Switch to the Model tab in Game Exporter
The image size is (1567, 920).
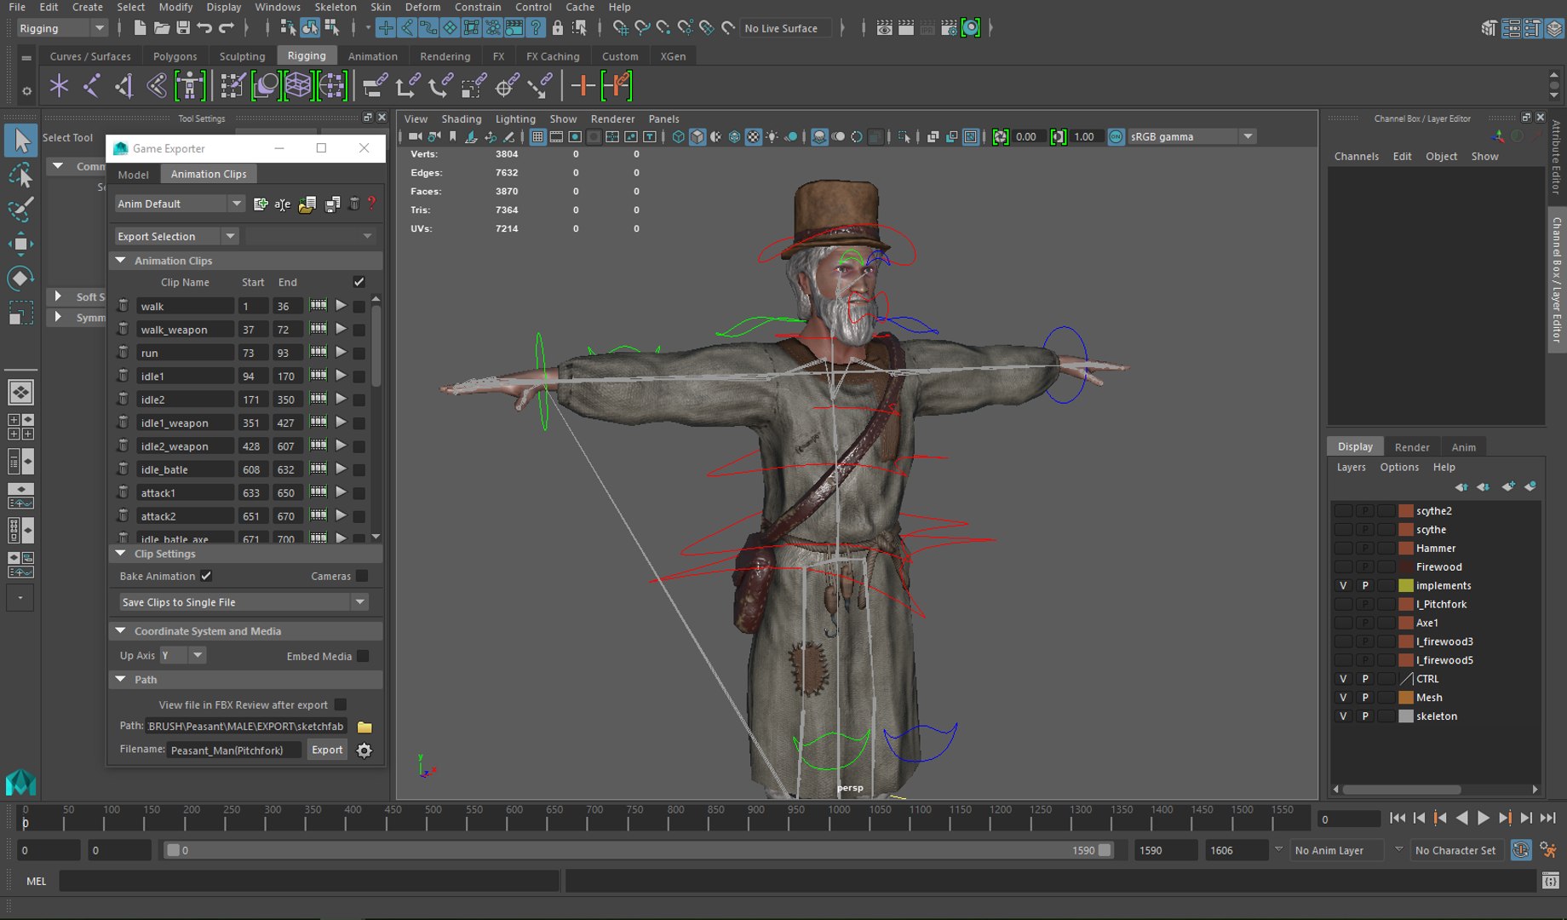pos(133,174)
